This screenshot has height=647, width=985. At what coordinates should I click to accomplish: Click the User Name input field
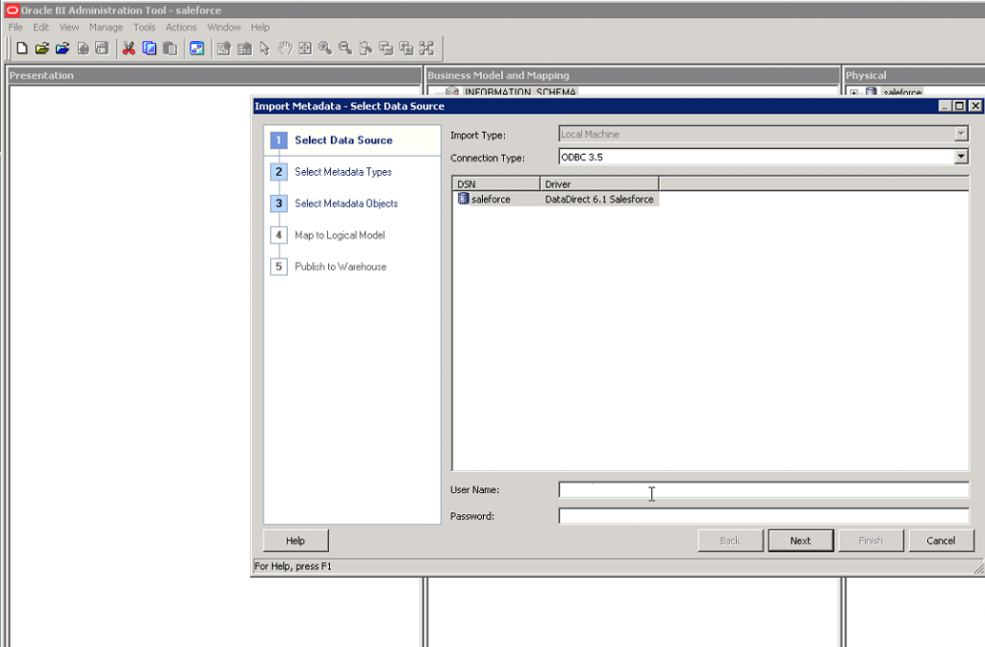click(763, 490)
